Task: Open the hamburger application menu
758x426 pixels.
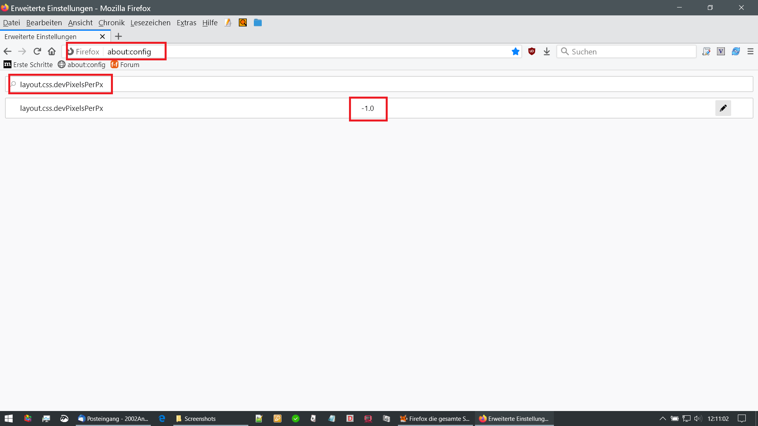Action: [750, 51]
